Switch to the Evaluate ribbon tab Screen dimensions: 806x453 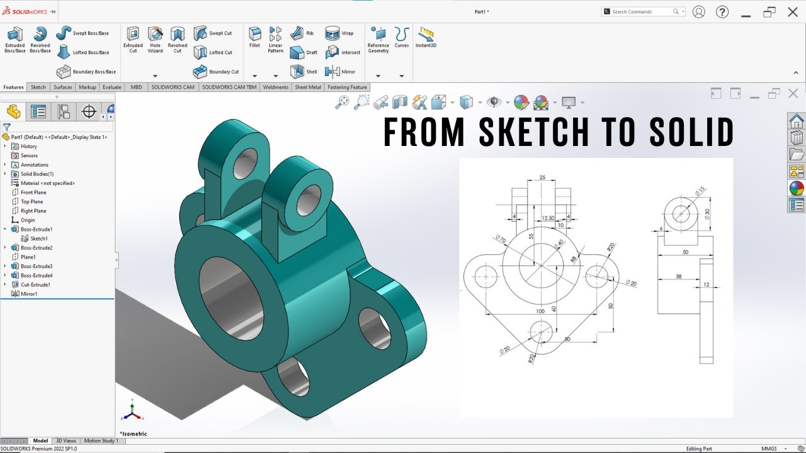pos(112,87)
